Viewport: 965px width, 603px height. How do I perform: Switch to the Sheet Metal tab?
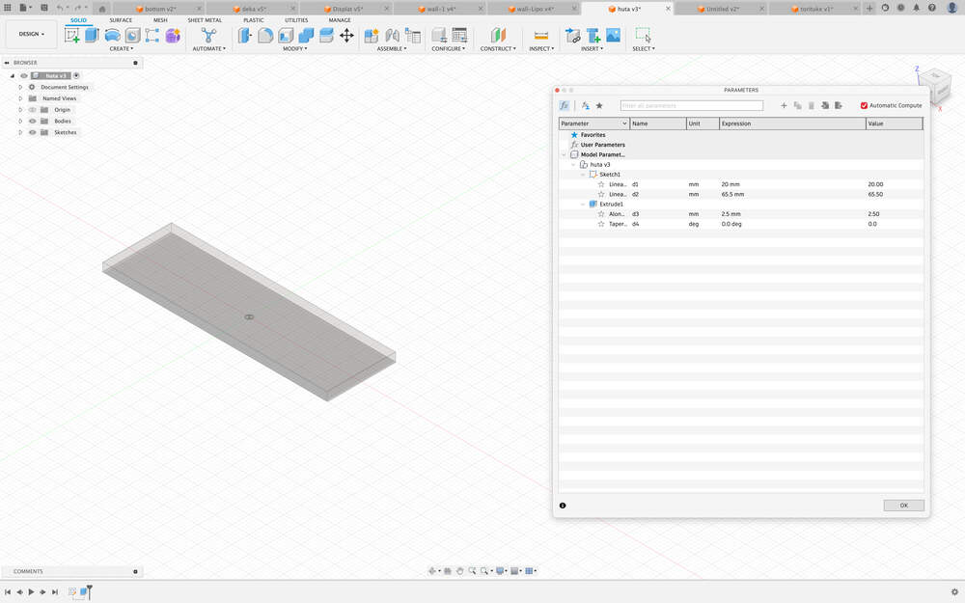click(205, 20)
